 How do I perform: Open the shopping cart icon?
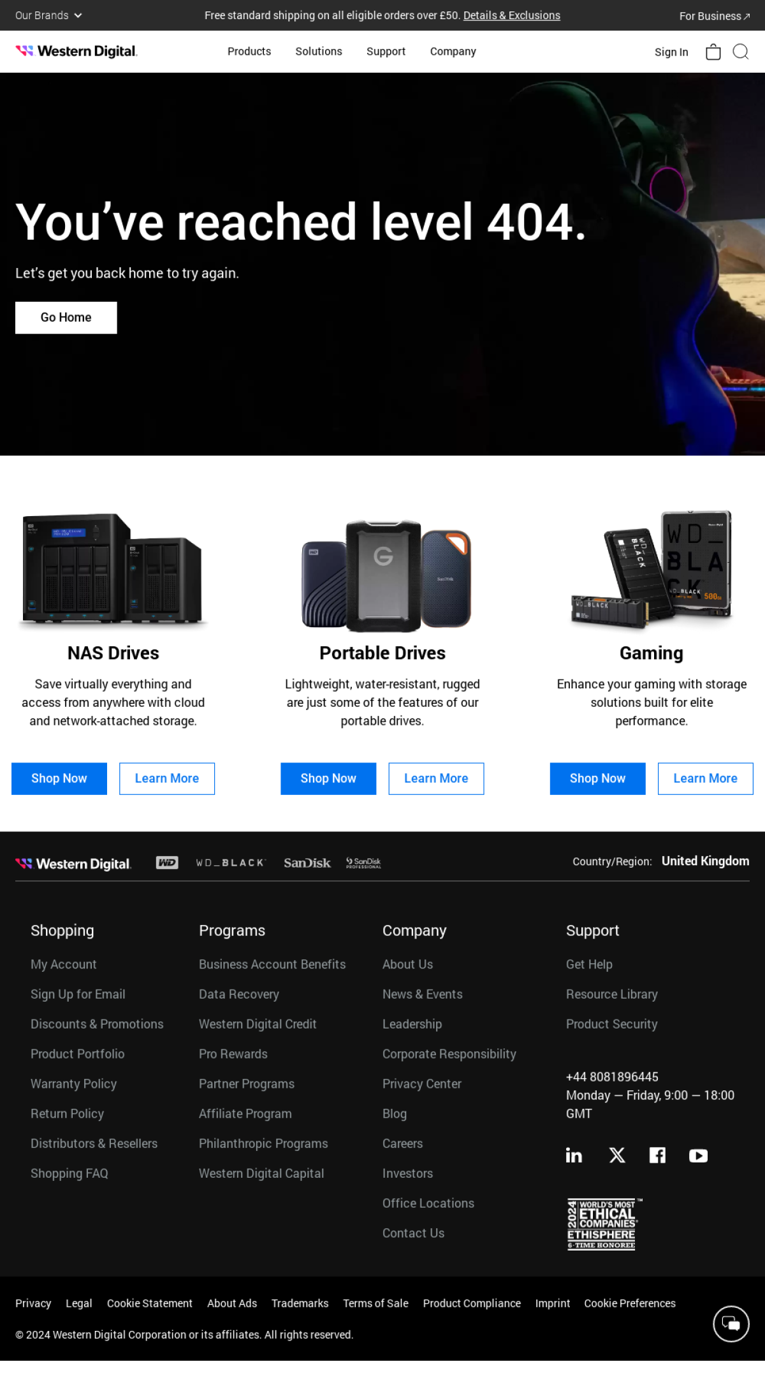pos(713,52)
